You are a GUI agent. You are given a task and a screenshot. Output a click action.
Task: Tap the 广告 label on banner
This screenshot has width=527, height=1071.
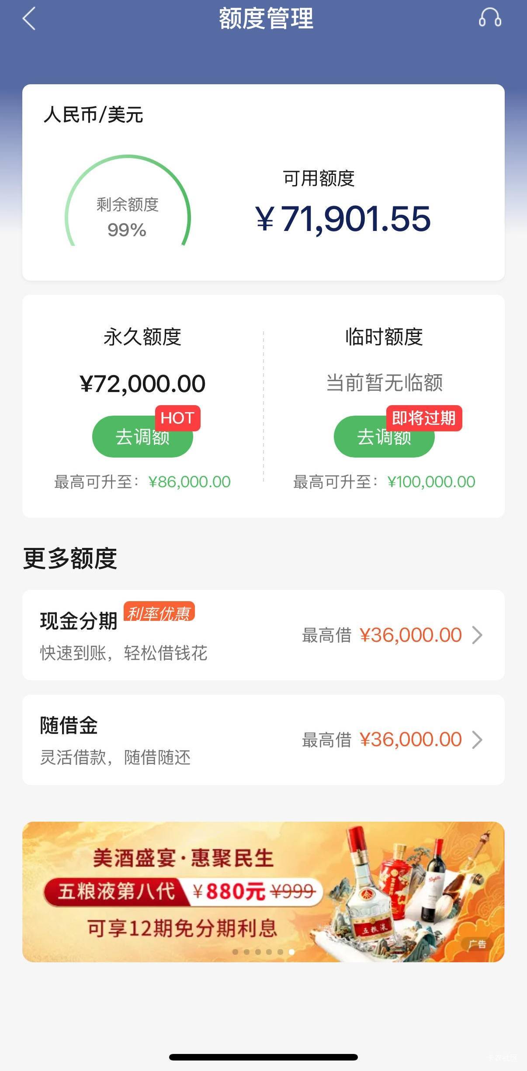pyautogui.click(x=477, y=944)
